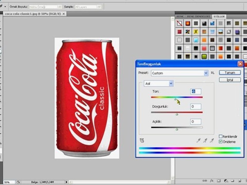Viewport: 247px width, 185px height.
Task: Click the Ton value input field
Action: coord(196,91)
